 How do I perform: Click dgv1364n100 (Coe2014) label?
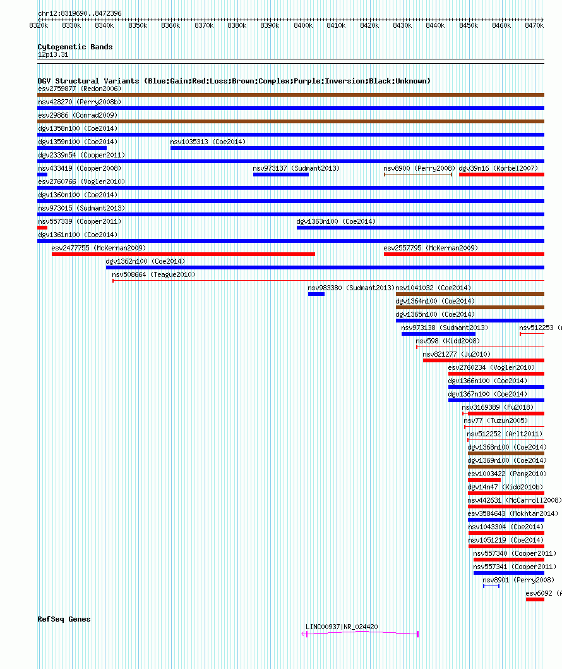click(x=435, y=301)
